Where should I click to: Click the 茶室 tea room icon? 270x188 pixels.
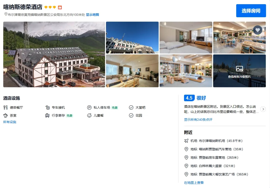(x=5, y=115)
